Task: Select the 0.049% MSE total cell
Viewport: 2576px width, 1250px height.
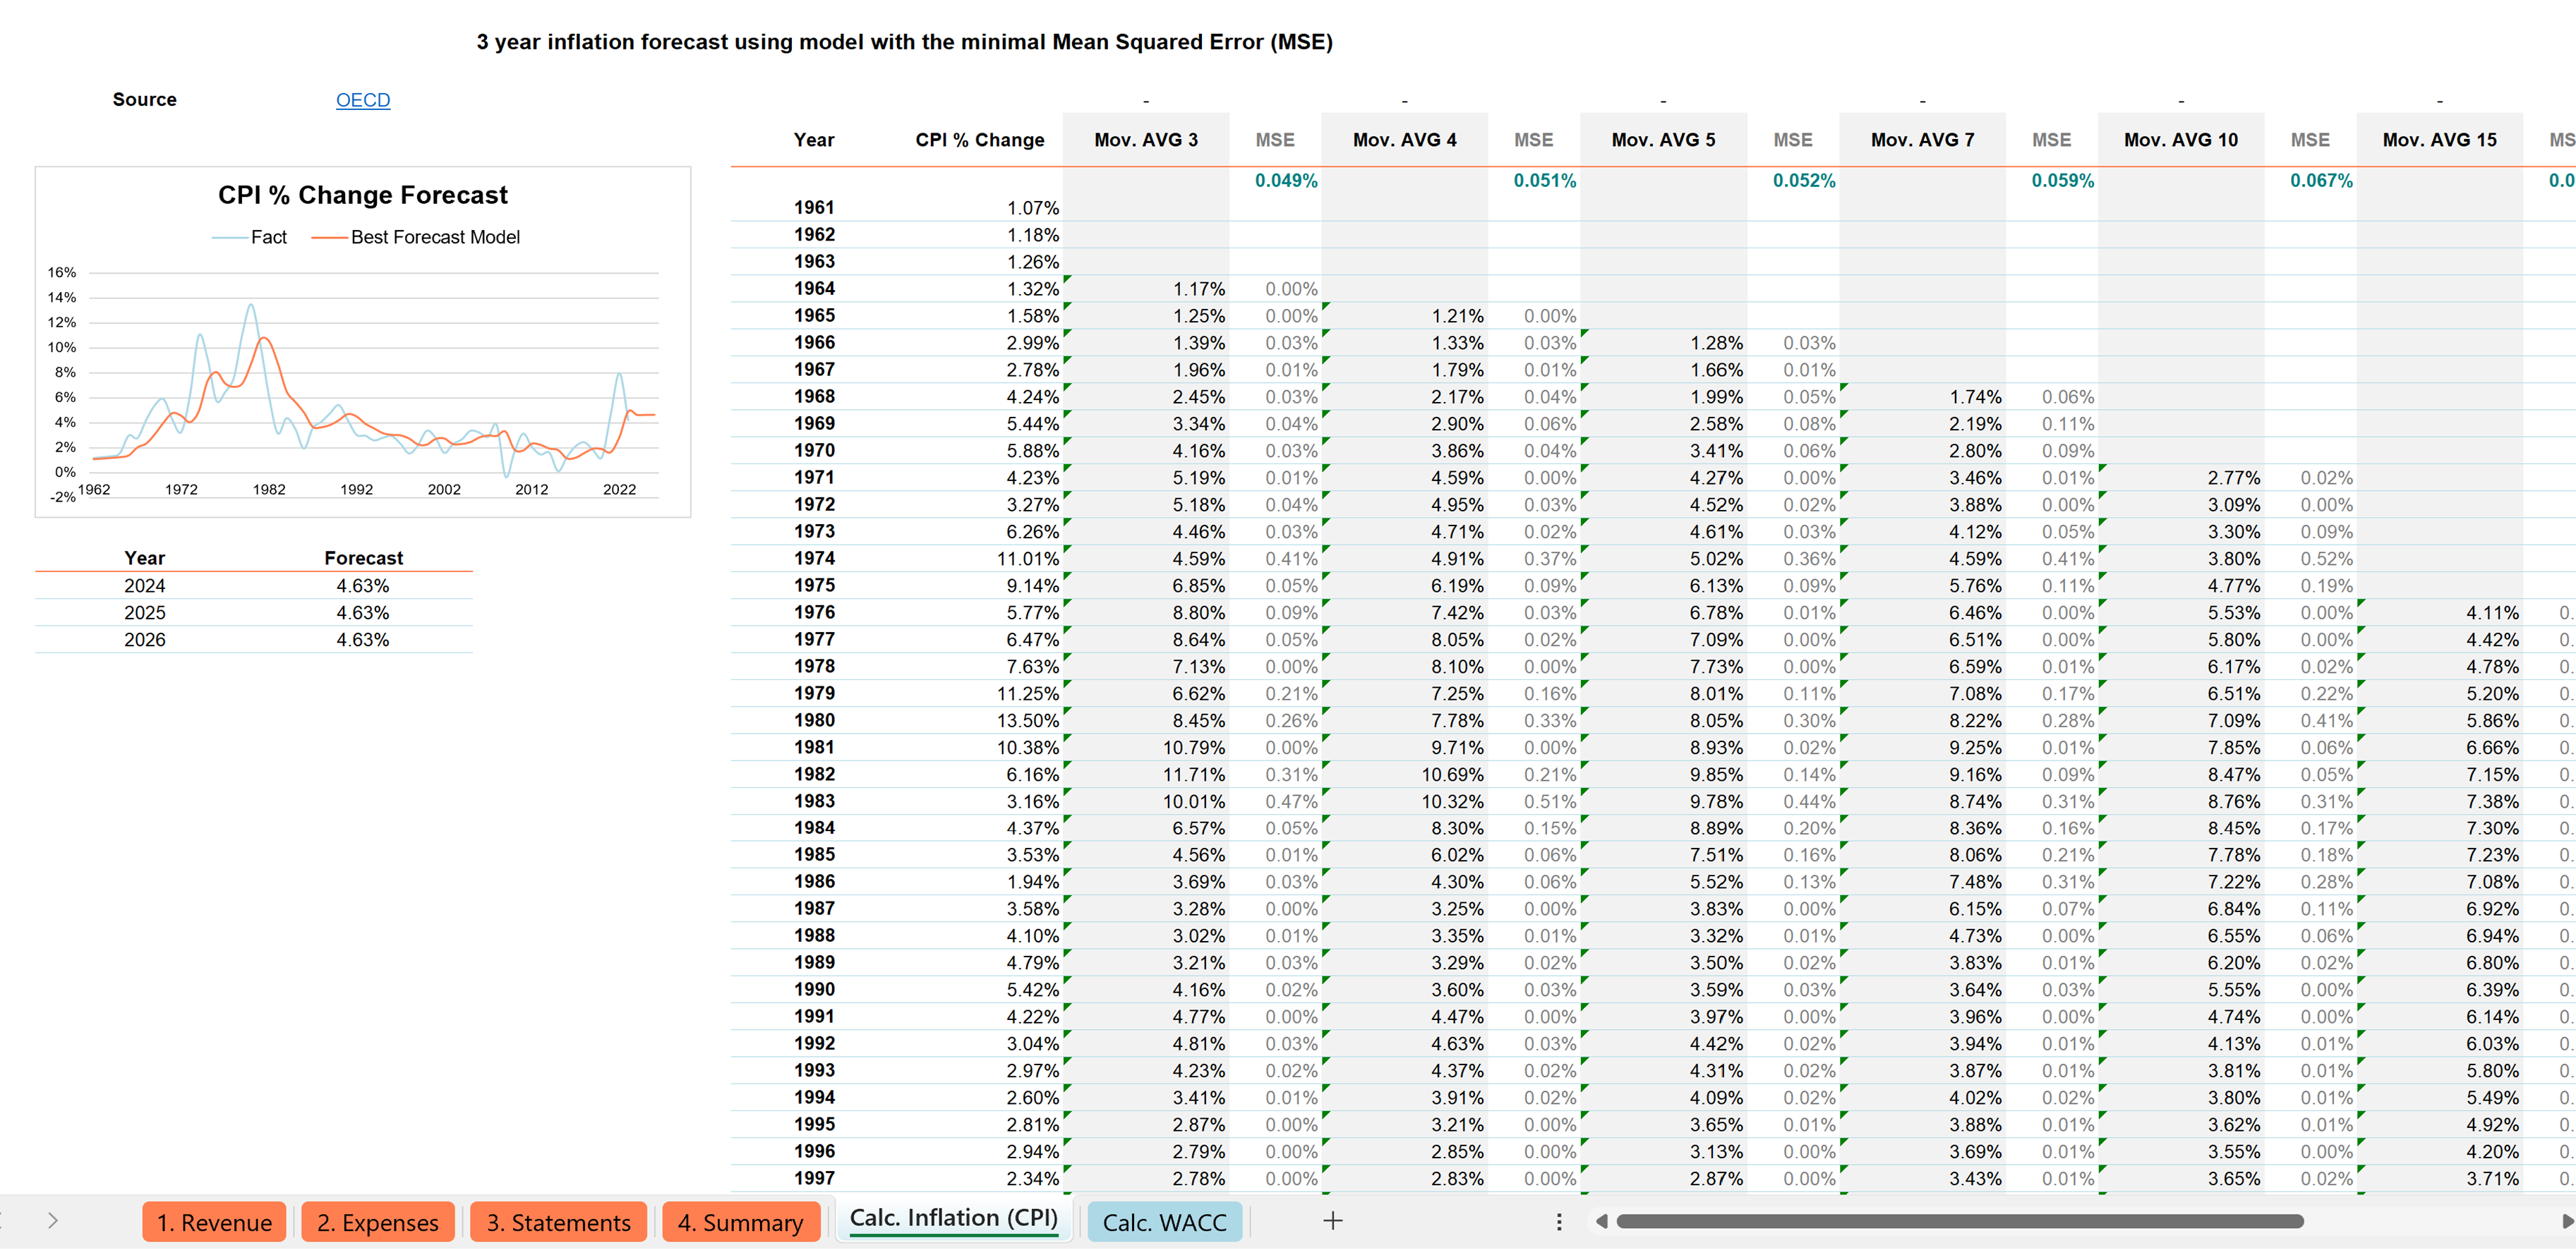Action: point(1286,181)
